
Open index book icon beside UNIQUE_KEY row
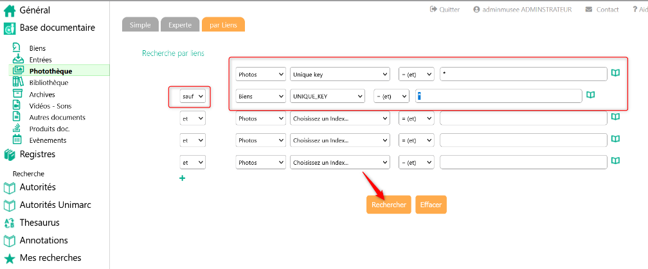point(590,95)
